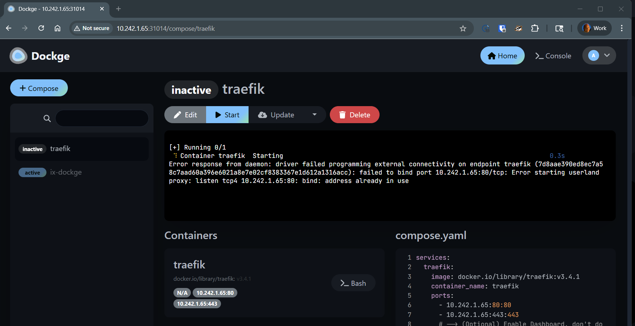Open the browser three-dot menu
This screenshot has height=326, width=635.
click(x=622, y=28)
